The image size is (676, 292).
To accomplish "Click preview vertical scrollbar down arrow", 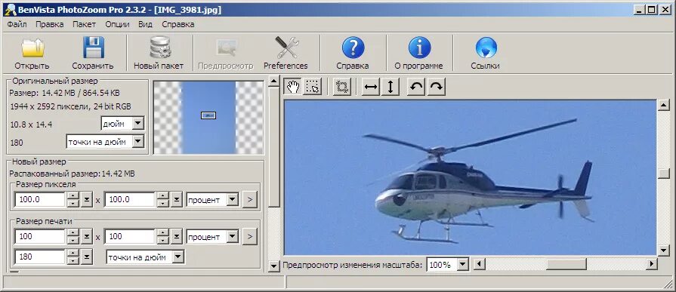I will [663, 250].
